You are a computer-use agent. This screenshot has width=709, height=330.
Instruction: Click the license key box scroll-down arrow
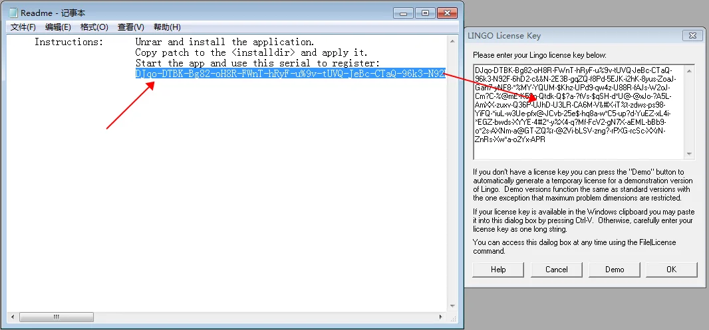click(689, 154)
